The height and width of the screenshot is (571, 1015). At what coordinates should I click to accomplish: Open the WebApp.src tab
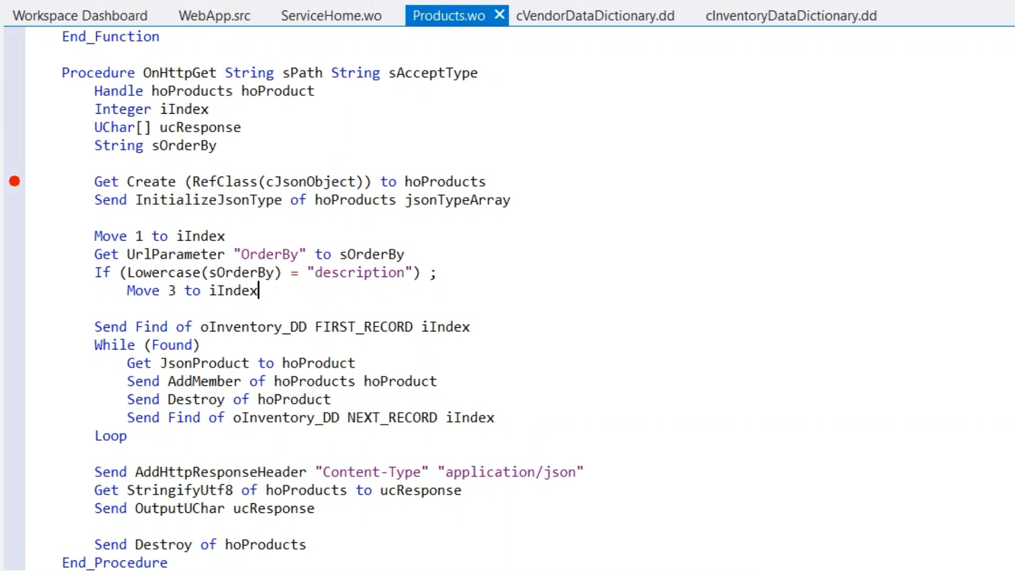214,16
